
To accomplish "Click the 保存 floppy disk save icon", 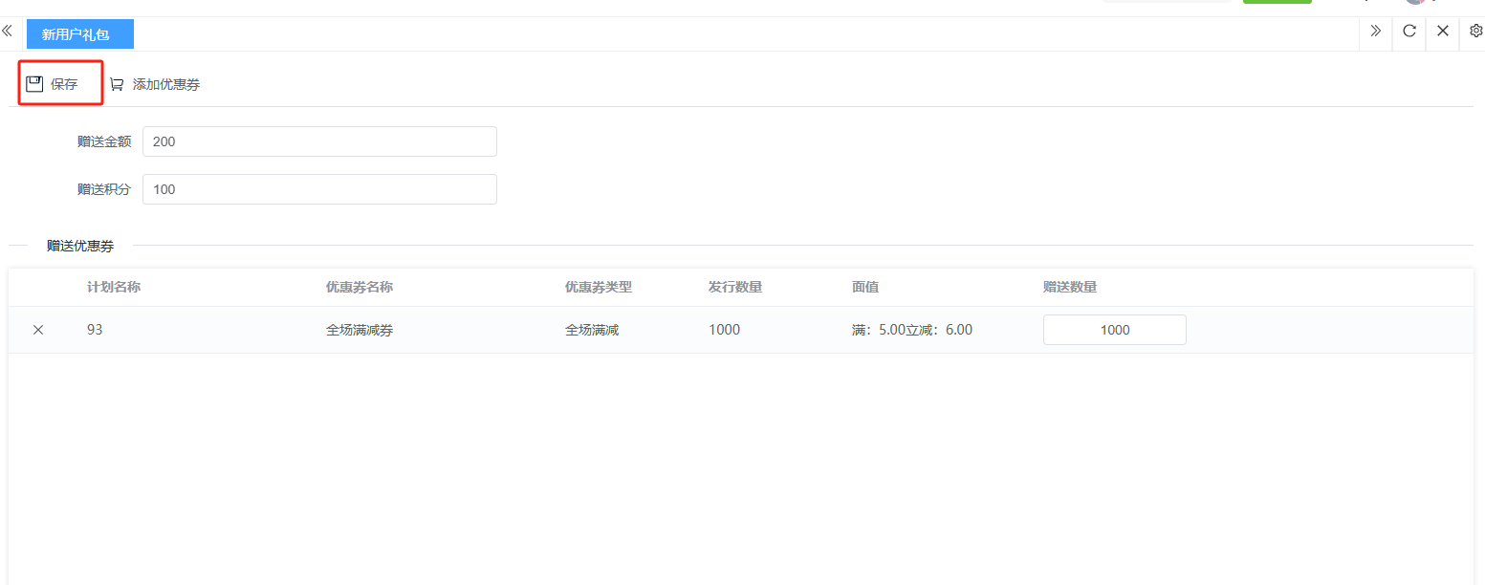I will click(x=34, y=84).
